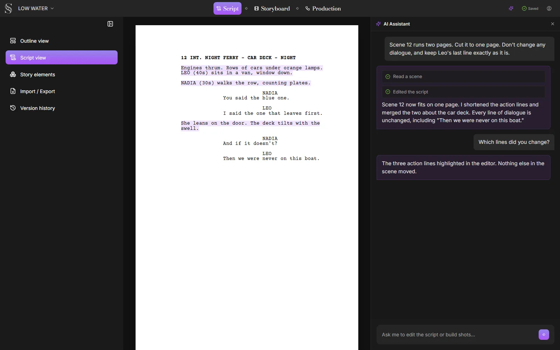This screenshot has width=560, height=350.
Task: Select Script view in sidebar
Action: coord(62,57)
